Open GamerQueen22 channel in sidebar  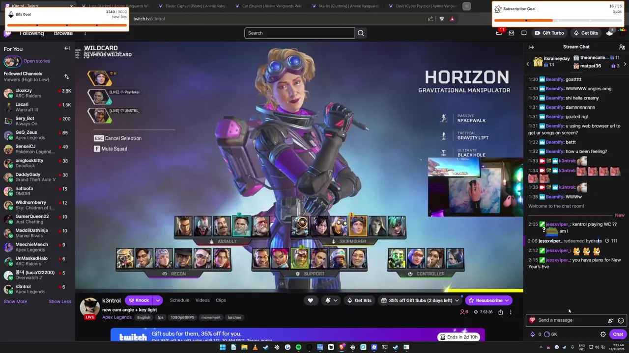[x=37, y=219]
